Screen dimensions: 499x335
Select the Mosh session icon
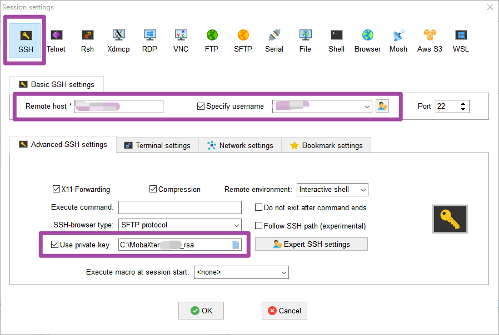tap(398, 40)
